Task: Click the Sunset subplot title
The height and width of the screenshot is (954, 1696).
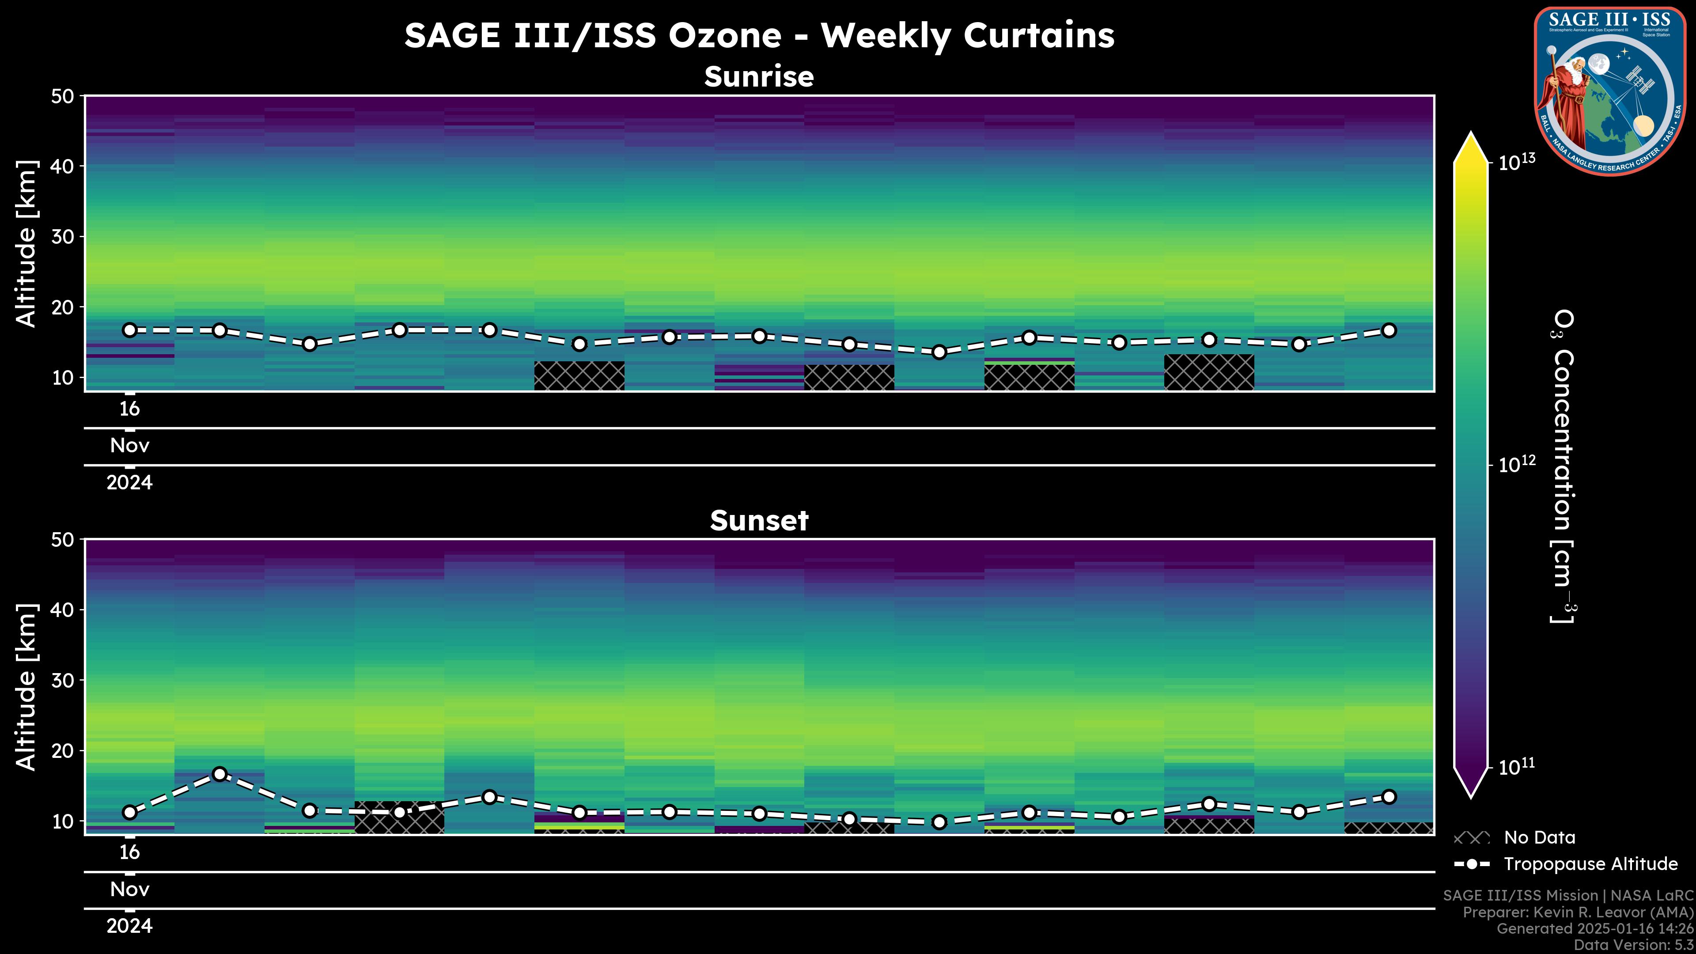Action: point(759,521)
